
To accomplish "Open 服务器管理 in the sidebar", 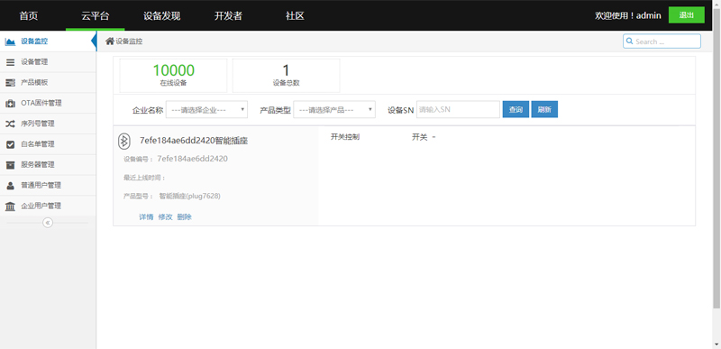I will [x=48, y=165].
